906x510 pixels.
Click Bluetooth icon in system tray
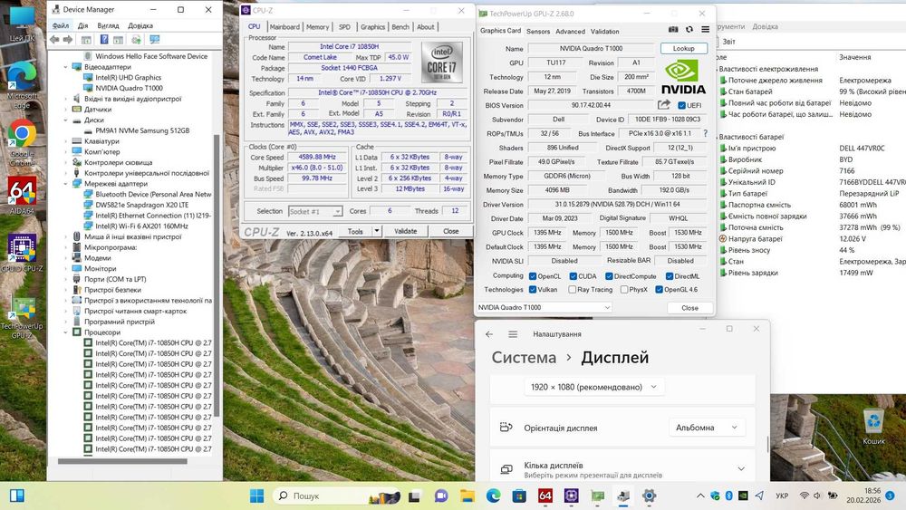pos(729,496)
